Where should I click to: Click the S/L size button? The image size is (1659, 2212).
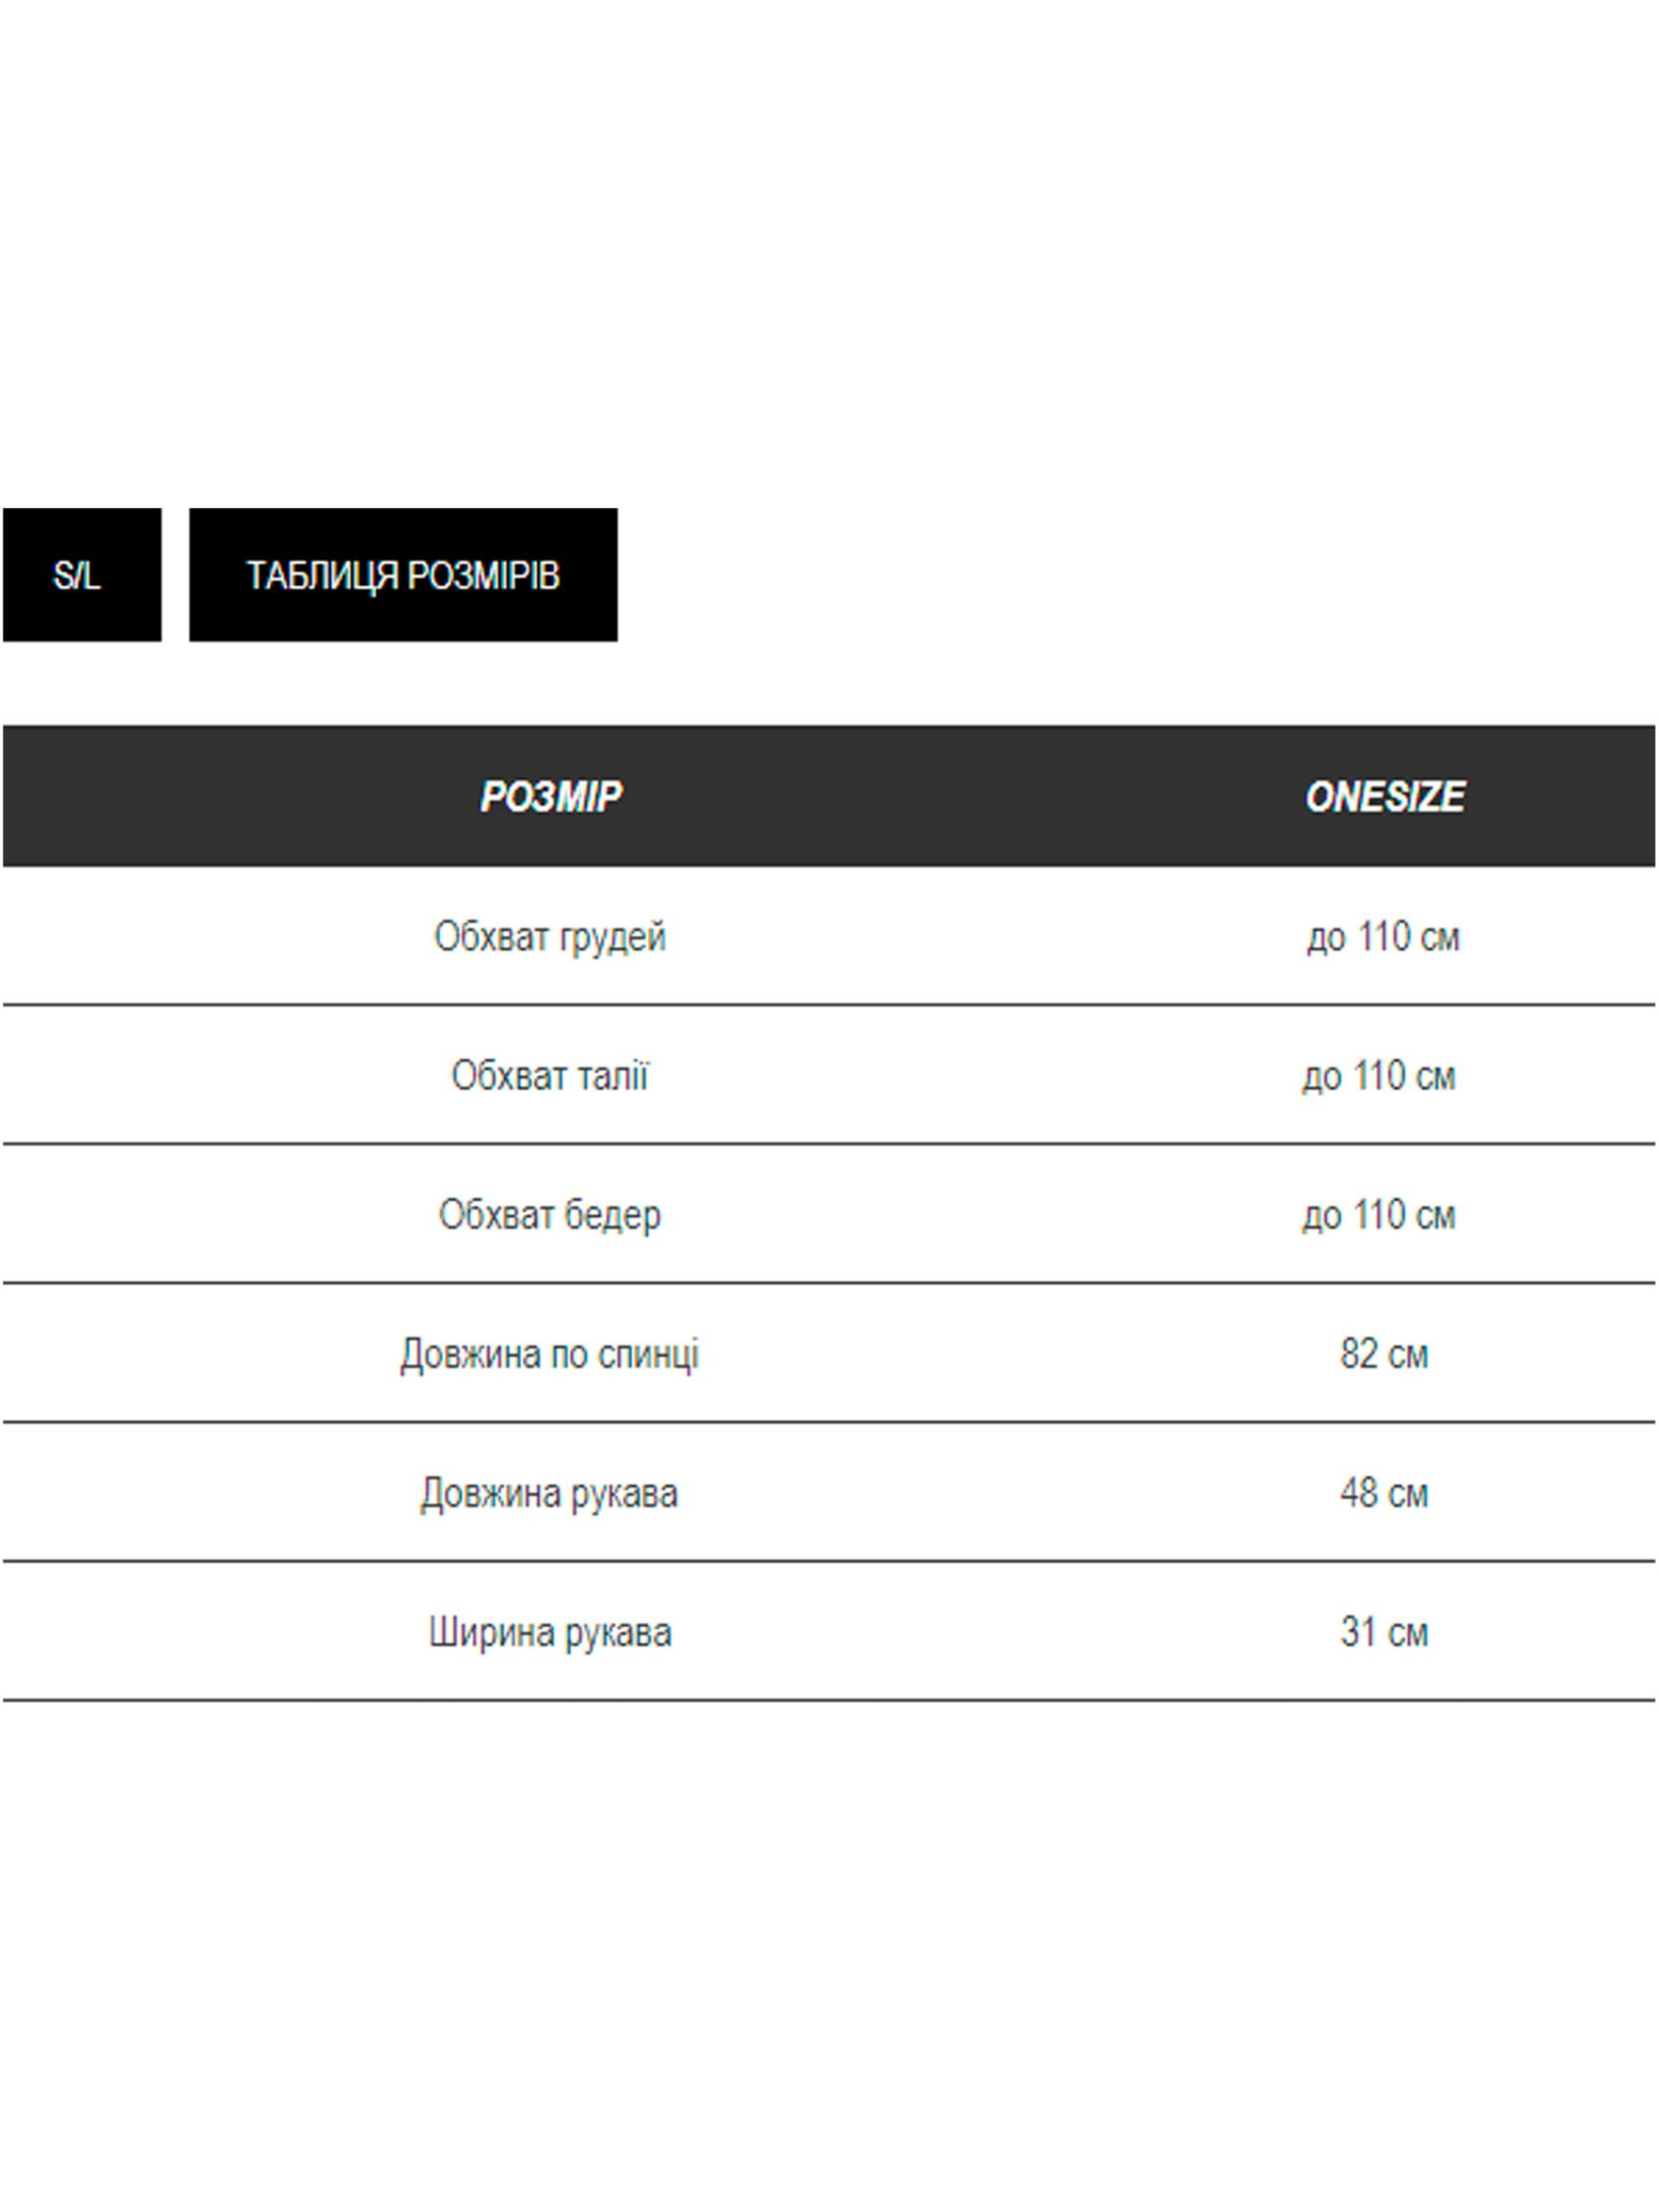(x=81, y=575)
